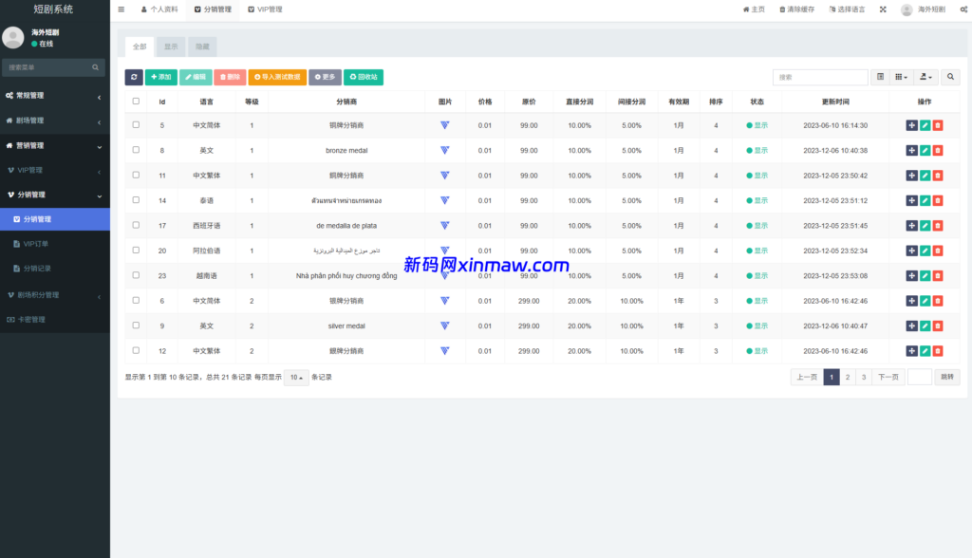The height and width of the screenshot is (558, 972).
Task: Click the green edit pencil icon for row Id 8
Action: 925,150
